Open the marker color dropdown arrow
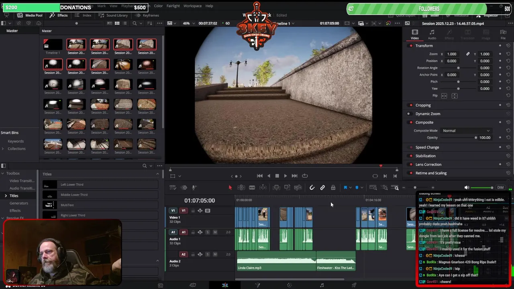Viewport: 514px width, 289px height. point(361,187)
